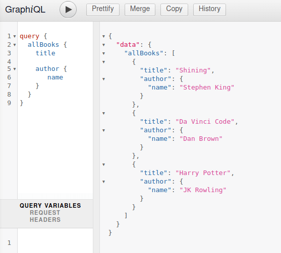Click the "Harry Potter" title value
Image resolution: width=281 pixels, height=253 pixels.
[203, 173]
